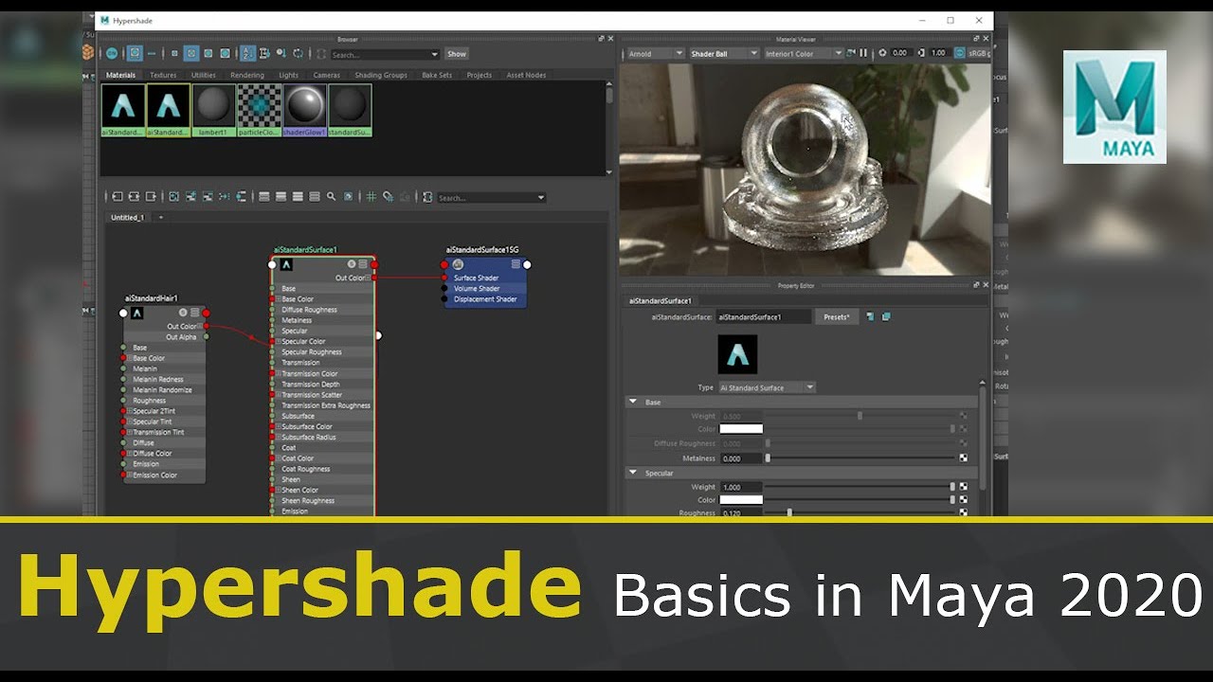Switch to the Textures tab
The image size is (1213, 682).
[163, 75]
